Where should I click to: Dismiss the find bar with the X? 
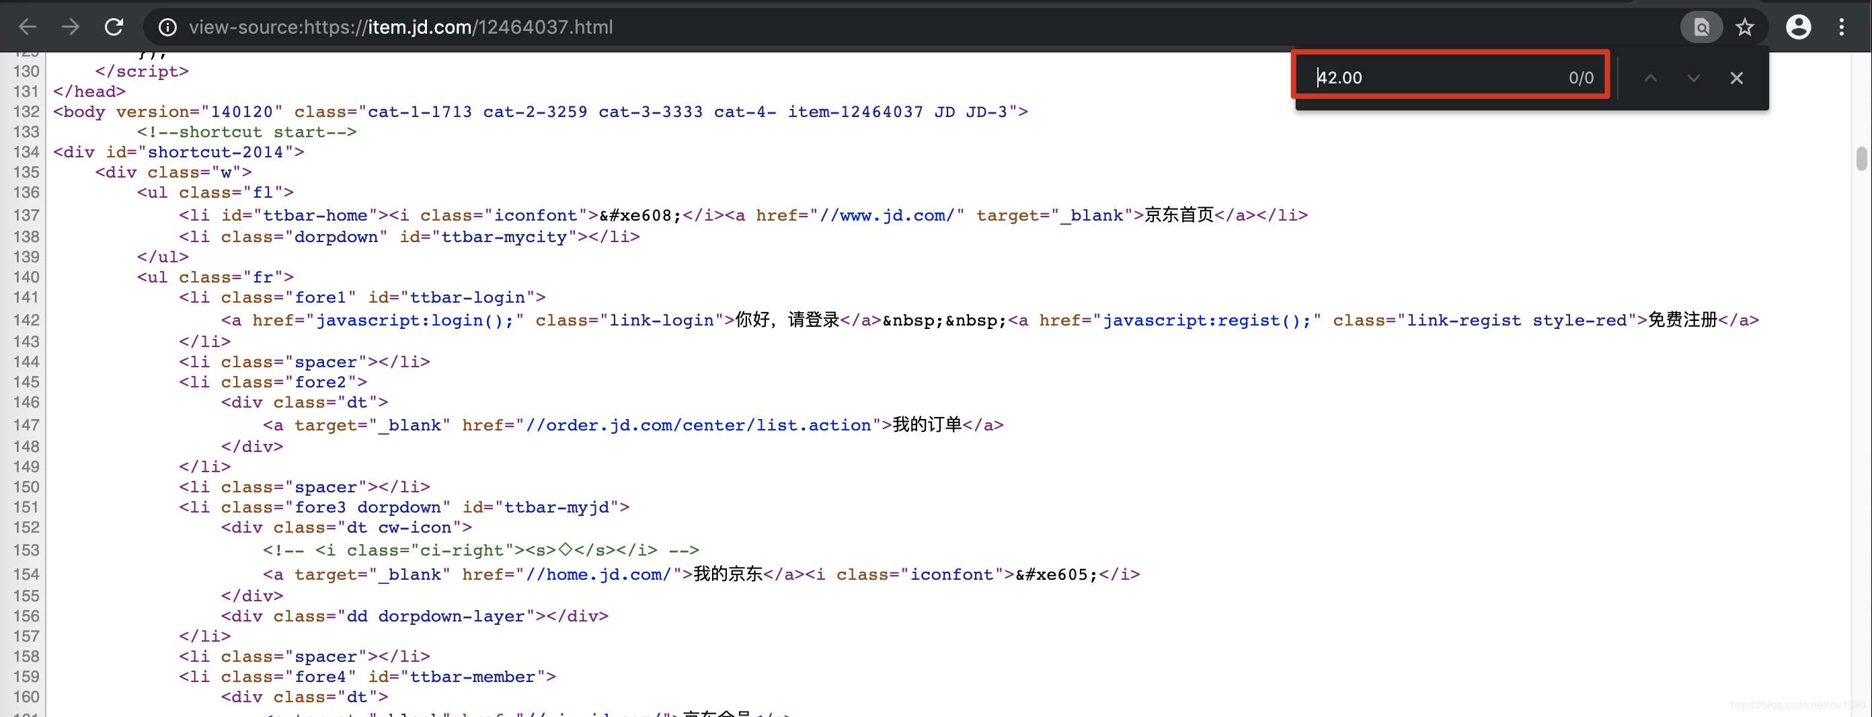[1737, 78]
